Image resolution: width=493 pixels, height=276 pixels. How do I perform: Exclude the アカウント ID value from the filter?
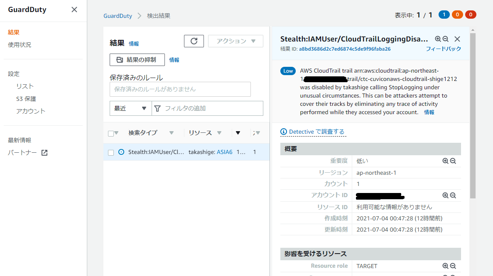pyautogui.click(x=453, y=195)
